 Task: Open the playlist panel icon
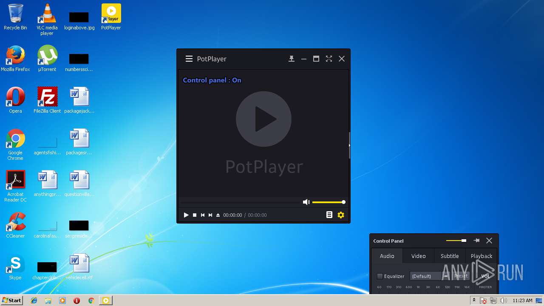click(x=329, y=215)
